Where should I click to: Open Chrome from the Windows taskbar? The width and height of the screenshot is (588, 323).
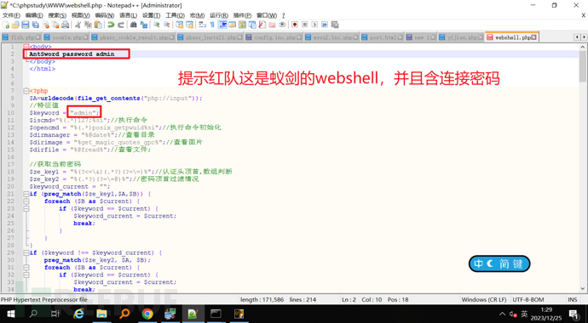pyautogui.click(x=147, y=314)
